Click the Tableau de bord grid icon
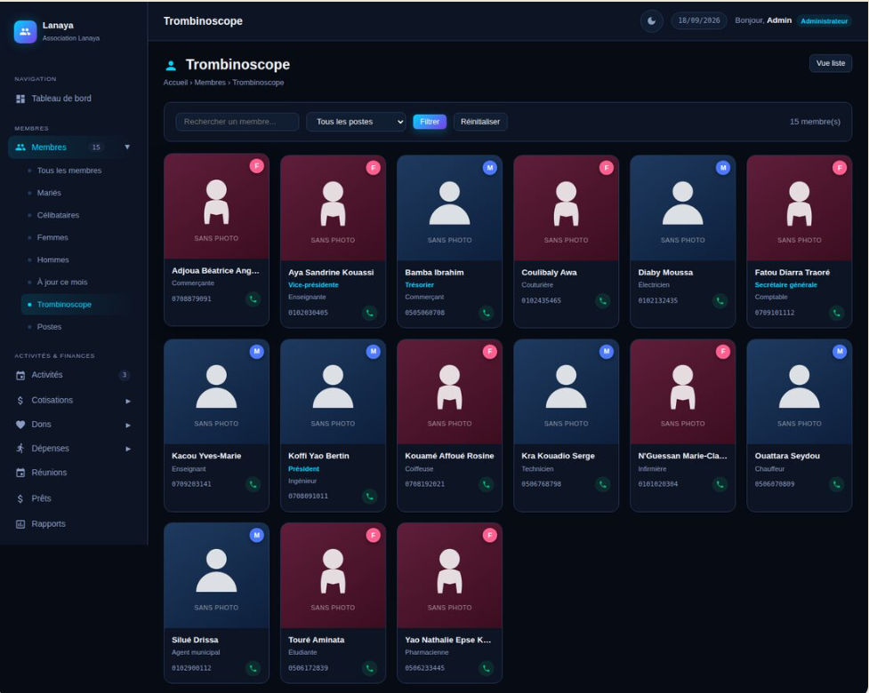The width and height of the screenshot is (869, 693). 20,99
